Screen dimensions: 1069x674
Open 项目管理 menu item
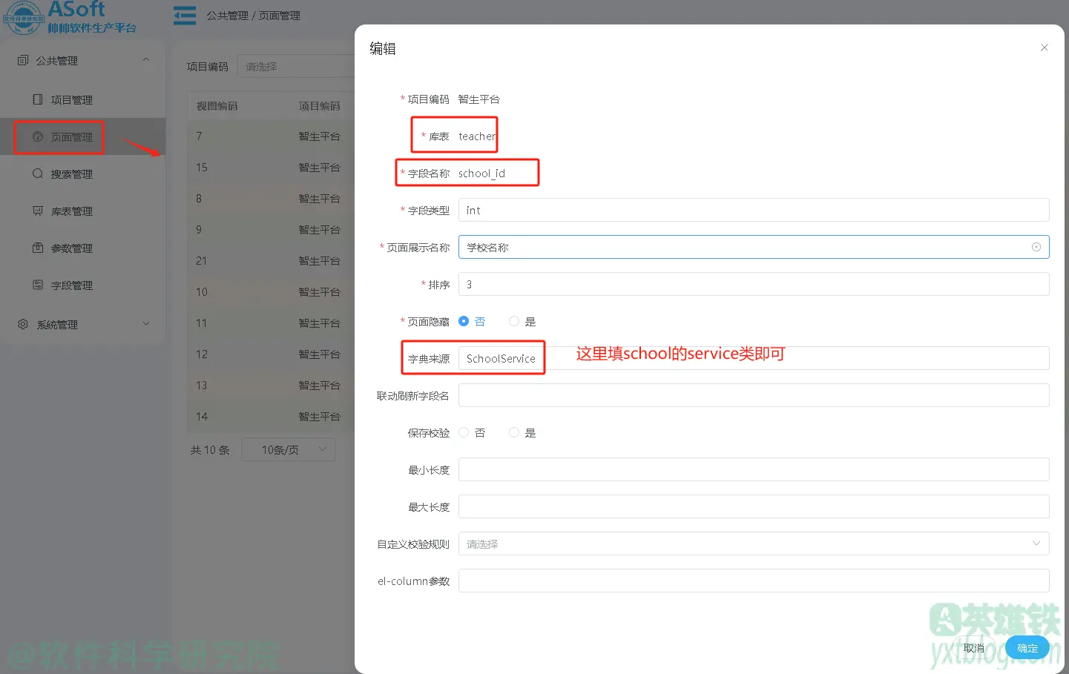pyautogui.click(x=82, y=99)
